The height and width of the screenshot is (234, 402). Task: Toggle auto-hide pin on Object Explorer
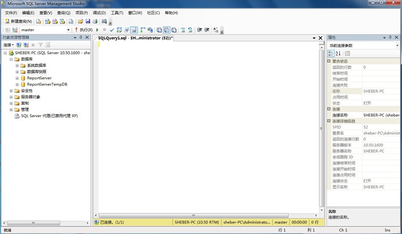click(81, 37)
